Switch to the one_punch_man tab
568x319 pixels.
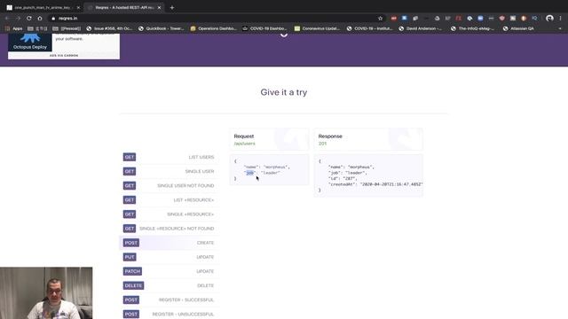click(42, 7)
